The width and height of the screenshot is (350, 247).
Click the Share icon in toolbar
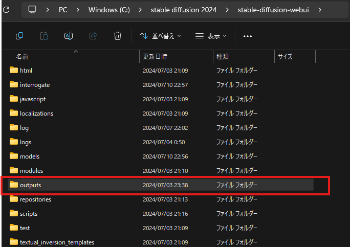click(x=93, y=36)
